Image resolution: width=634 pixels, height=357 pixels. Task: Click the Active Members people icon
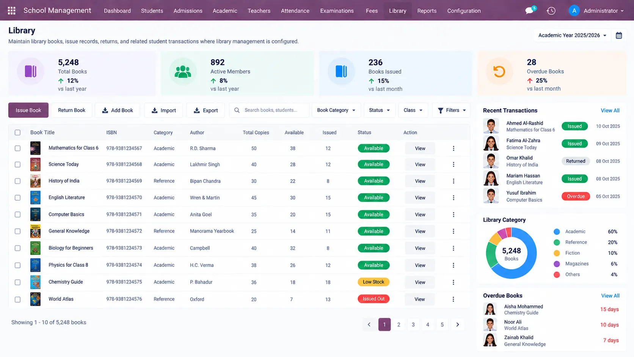tap(183, 71)
